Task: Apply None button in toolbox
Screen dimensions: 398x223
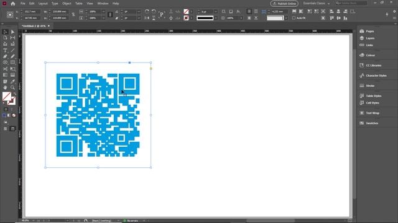Action: click(14, 115)
